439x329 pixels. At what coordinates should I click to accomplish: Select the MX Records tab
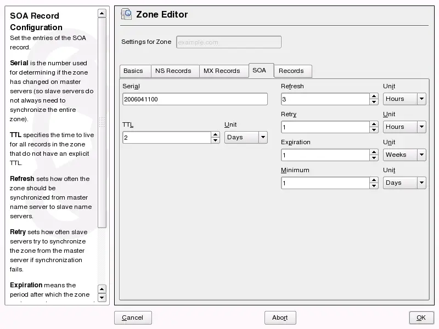(222, 71)
